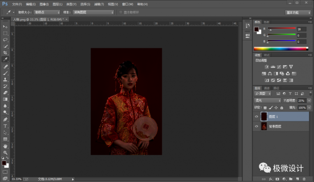Open opacity 25% dropdown arrow

point(309,101)
